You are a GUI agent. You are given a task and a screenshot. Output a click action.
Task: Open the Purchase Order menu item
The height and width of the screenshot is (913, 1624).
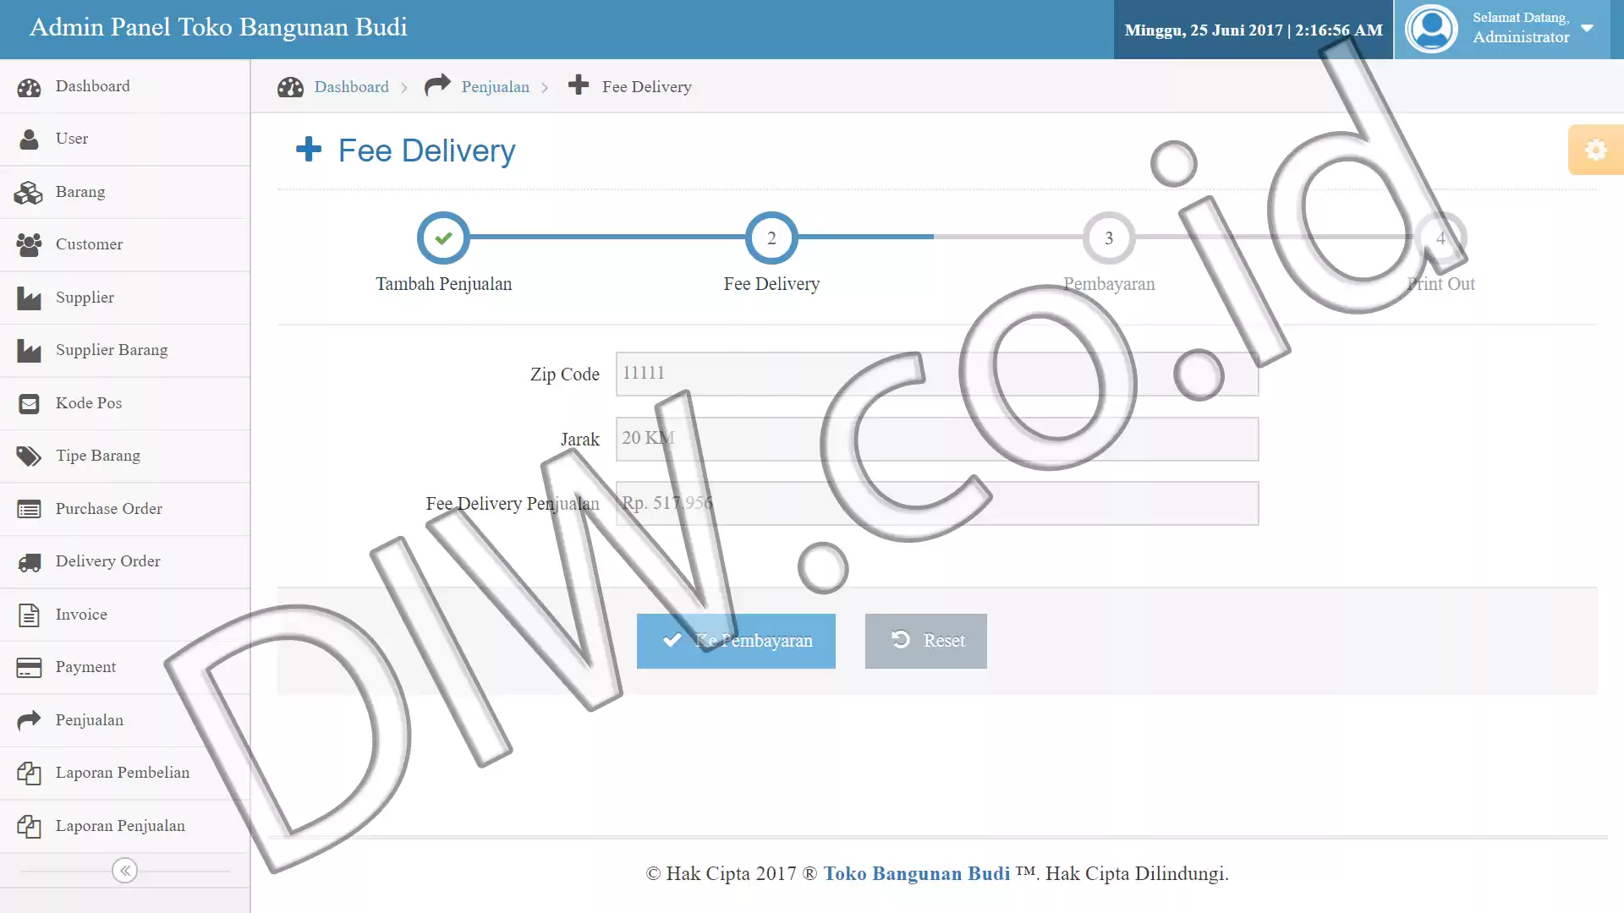(125, 510)
